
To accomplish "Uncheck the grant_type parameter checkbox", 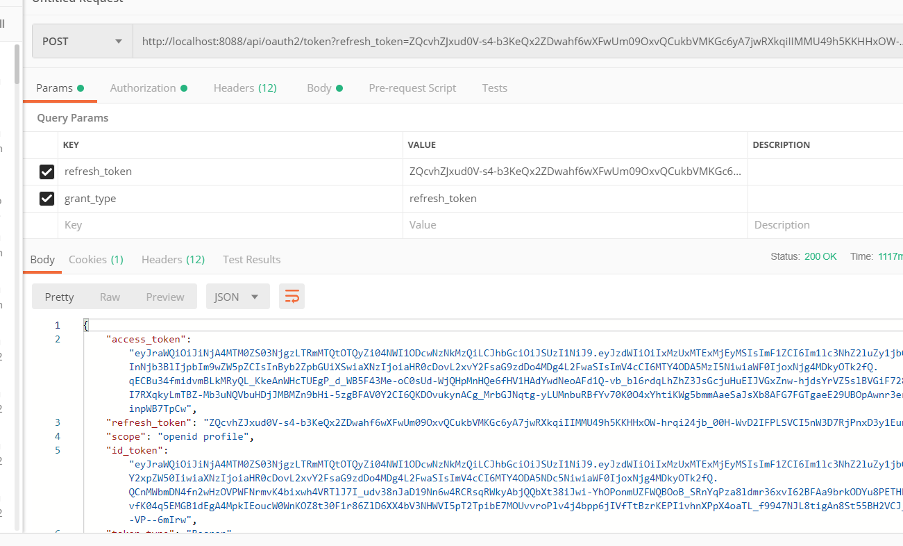I will click(47, 199).
